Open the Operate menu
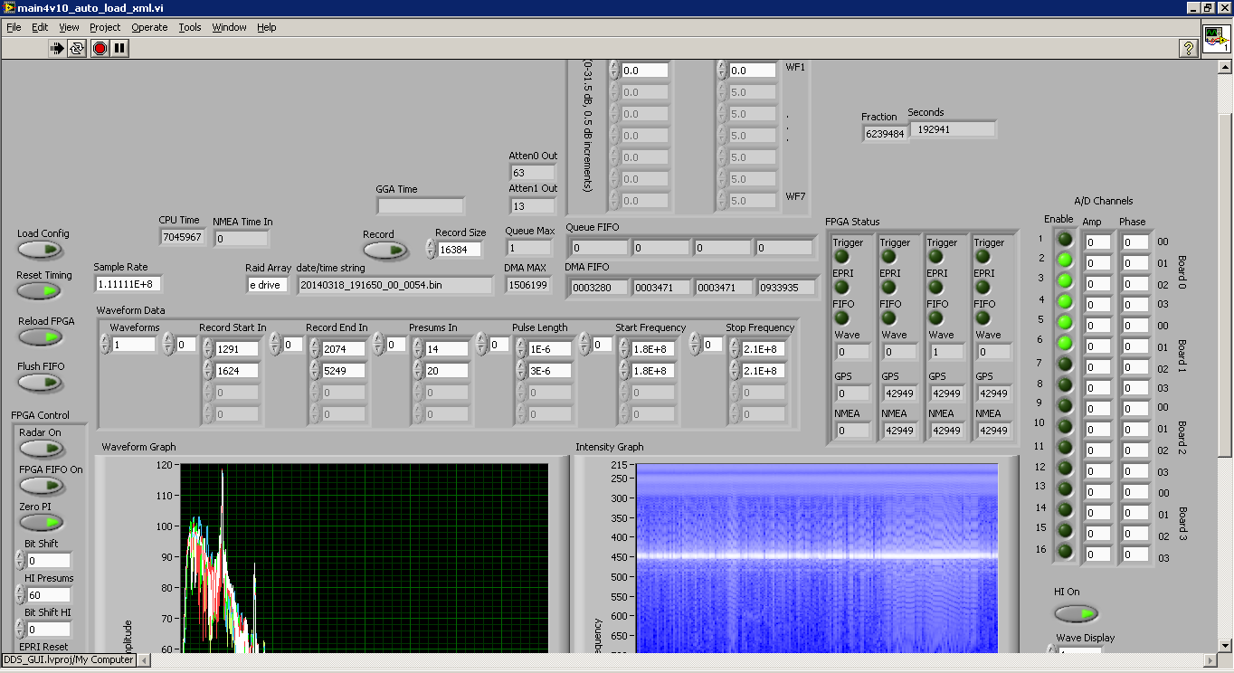Image resolution: width=1234 pixels, height=673 pixels. 149,27
